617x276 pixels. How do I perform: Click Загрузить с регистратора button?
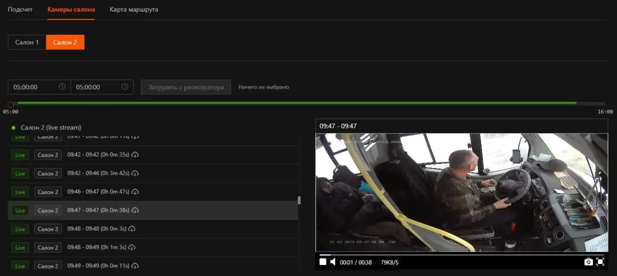click(186, 87)
